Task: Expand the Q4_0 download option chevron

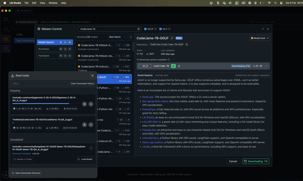Action: 266,66
